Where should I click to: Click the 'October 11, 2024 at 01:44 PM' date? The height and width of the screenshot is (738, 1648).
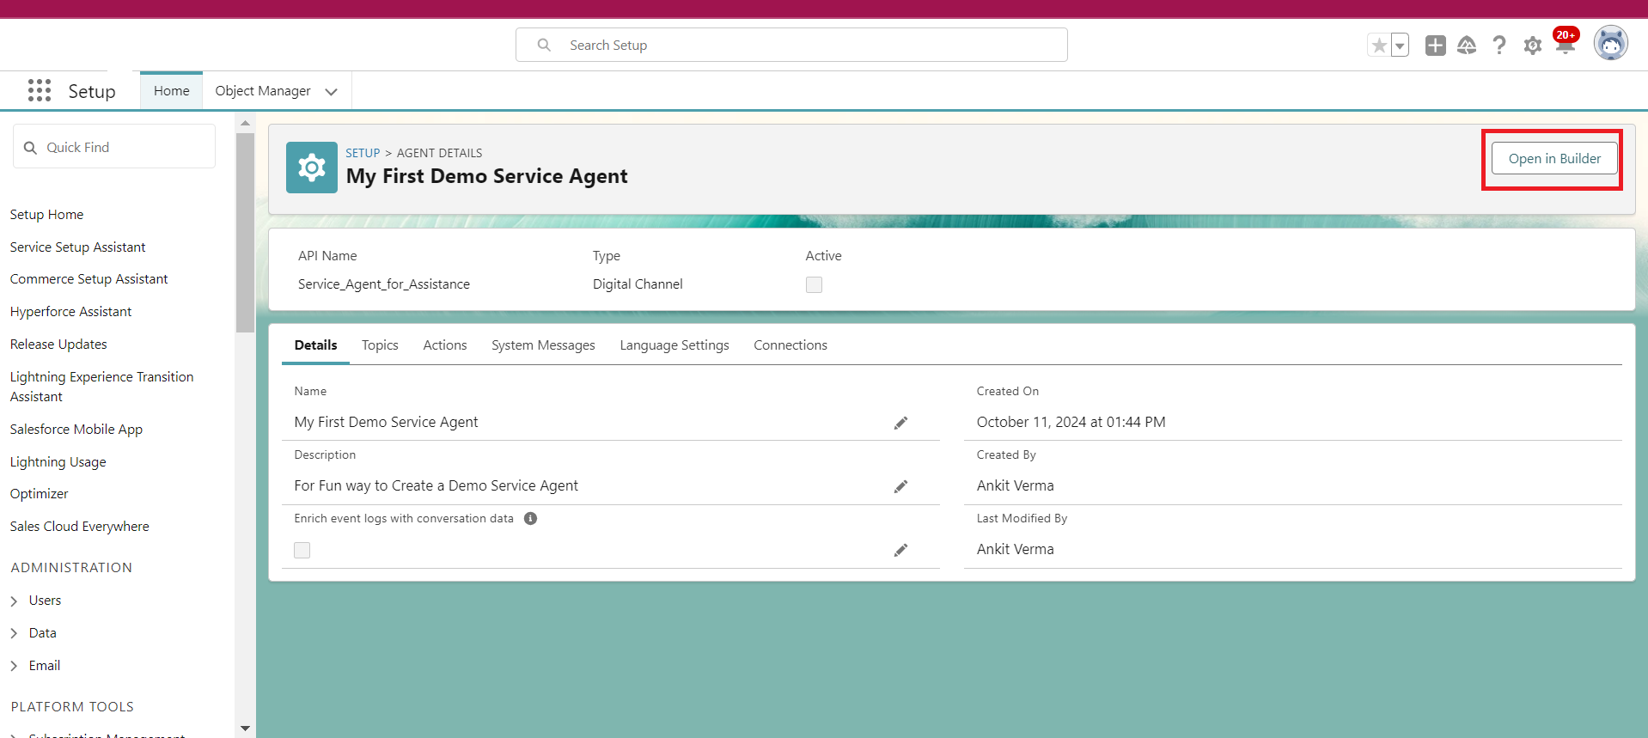pos(1071,422)
